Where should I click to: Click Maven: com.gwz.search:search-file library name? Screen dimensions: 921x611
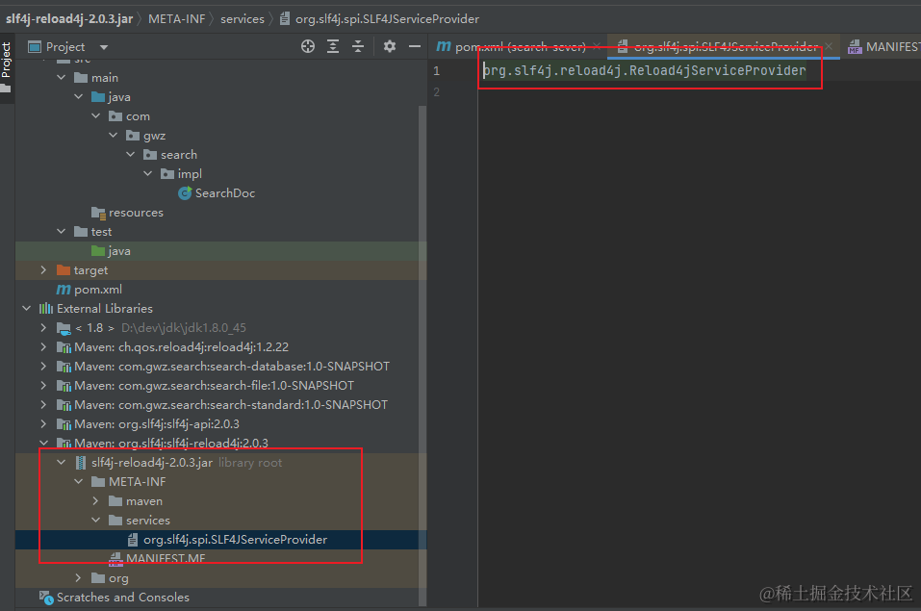[x=214, y=386]
